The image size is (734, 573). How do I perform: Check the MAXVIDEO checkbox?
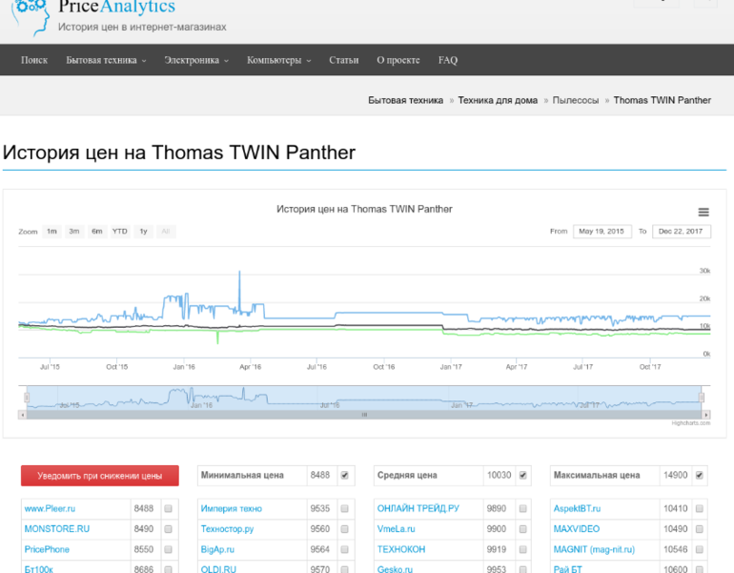(x=700, y=529)
